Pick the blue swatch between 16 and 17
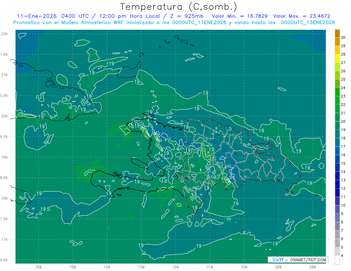 coord(337,151)
